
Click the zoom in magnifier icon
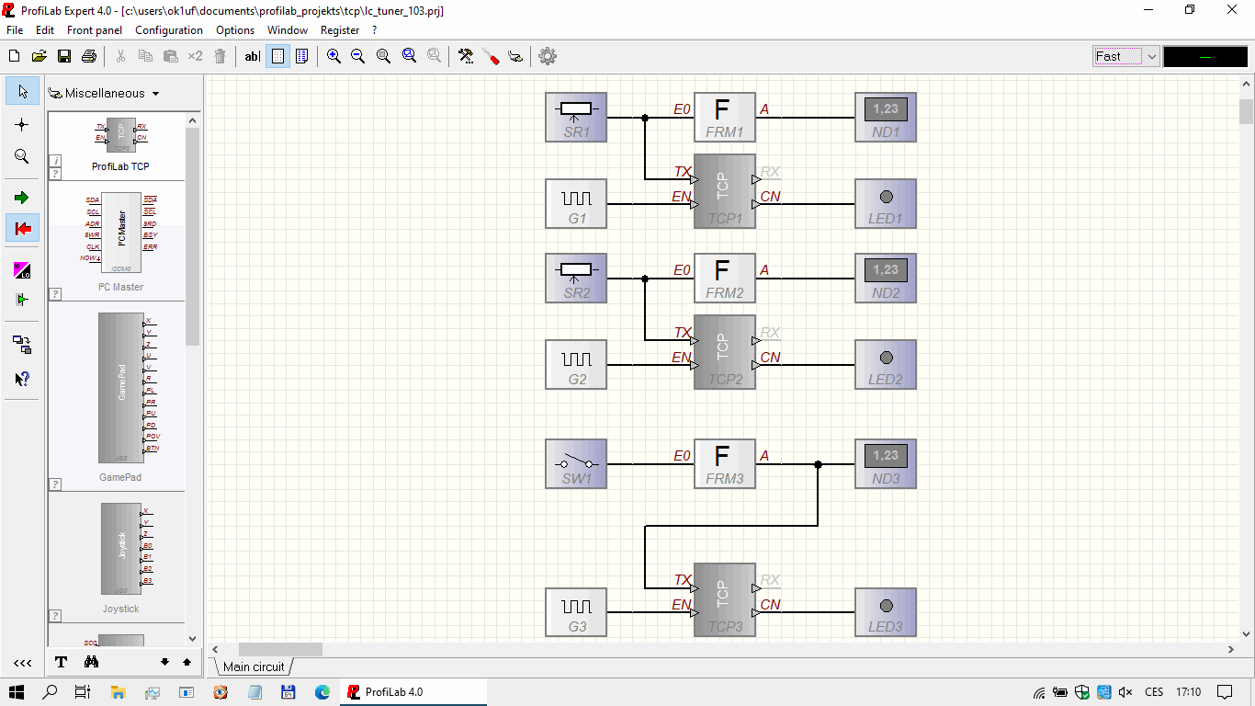334,56
